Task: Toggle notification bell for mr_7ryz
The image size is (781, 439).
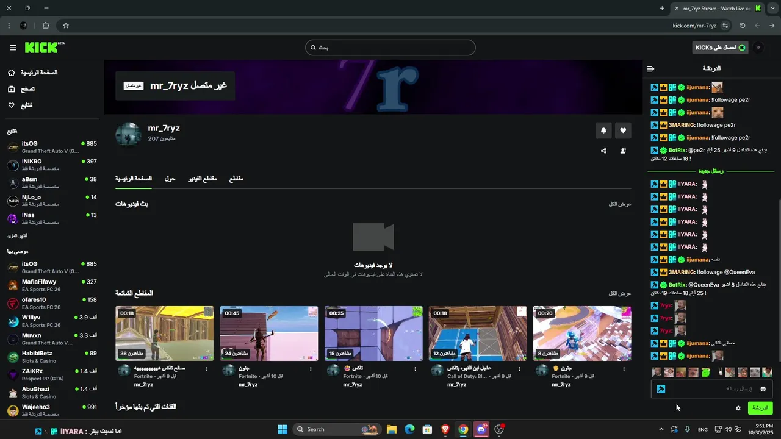Action: point(603,130)
